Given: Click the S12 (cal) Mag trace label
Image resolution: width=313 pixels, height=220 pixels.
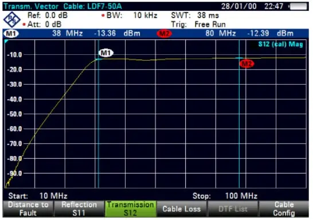Looking at the screenshot, I should point(280,44).
